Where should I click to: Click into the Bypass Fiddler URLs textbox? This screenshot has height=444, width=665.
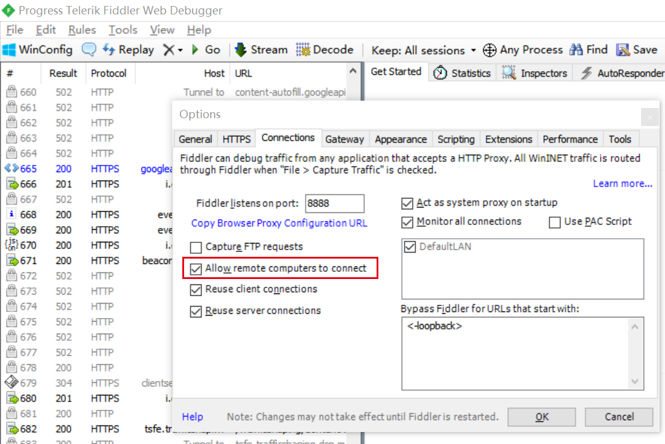[x=522, y=353]
